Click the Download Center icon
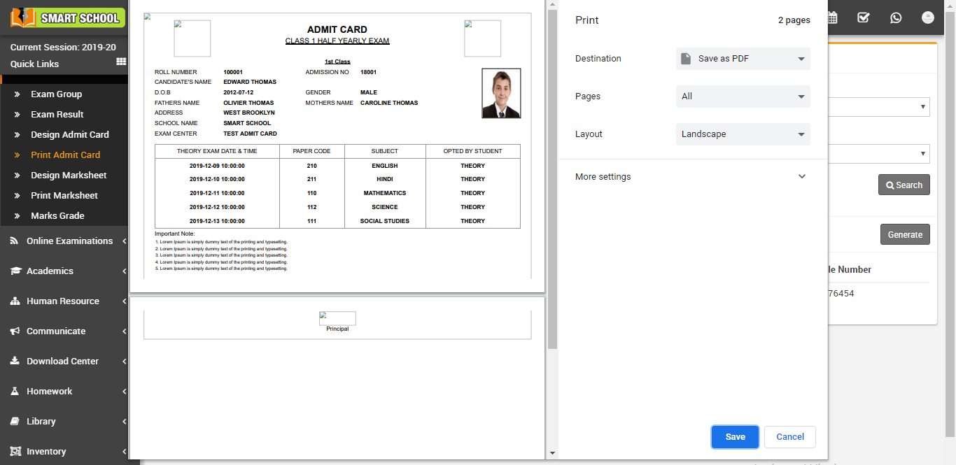 point(14,362)
